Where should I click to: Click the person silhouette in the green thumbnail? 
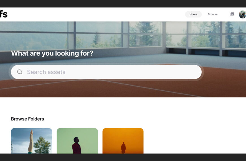(x=77, y=145)
